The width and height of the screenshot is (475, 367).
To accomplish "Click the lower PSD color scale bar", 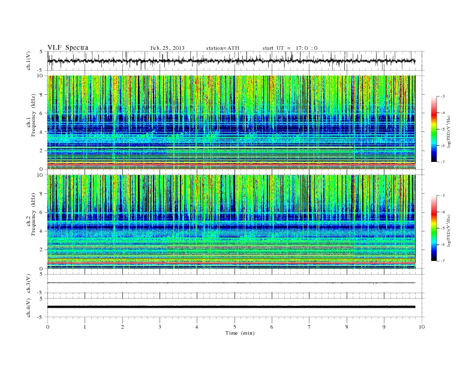I will pyautogui.click(x=434, y=228).
